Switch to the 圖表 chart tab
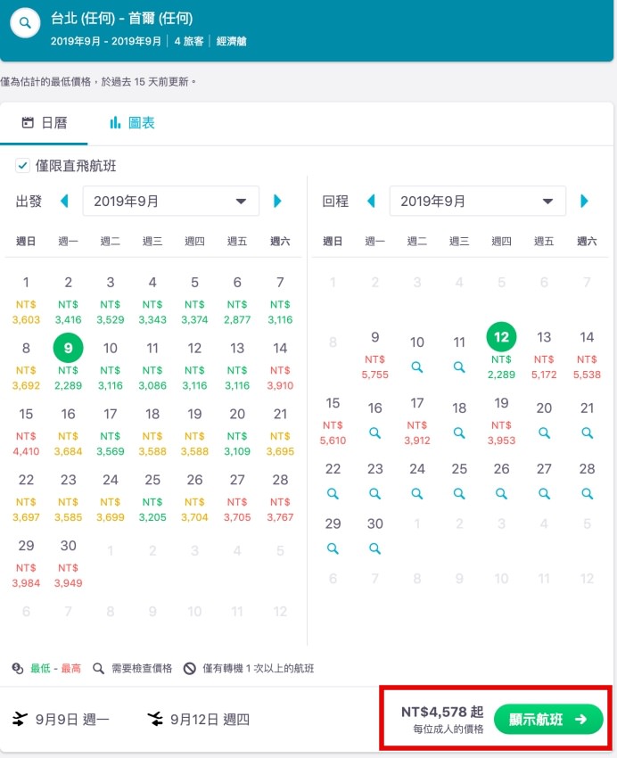This screenshot has height=758, width=617. point(132,123)
